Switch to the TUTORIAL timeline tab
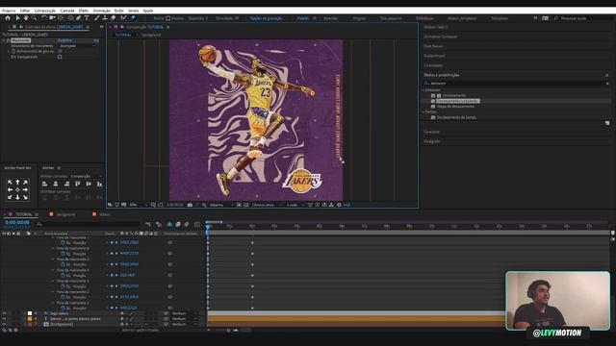 coord(23,214)
